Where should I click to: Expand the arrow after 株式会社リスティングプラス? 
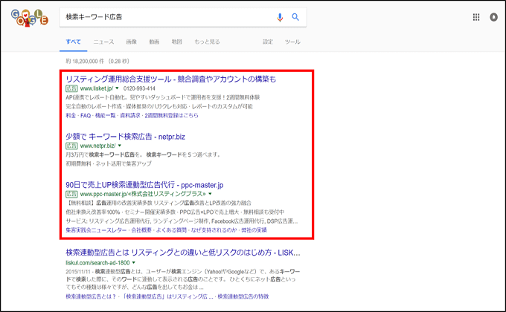click(210, 194)
